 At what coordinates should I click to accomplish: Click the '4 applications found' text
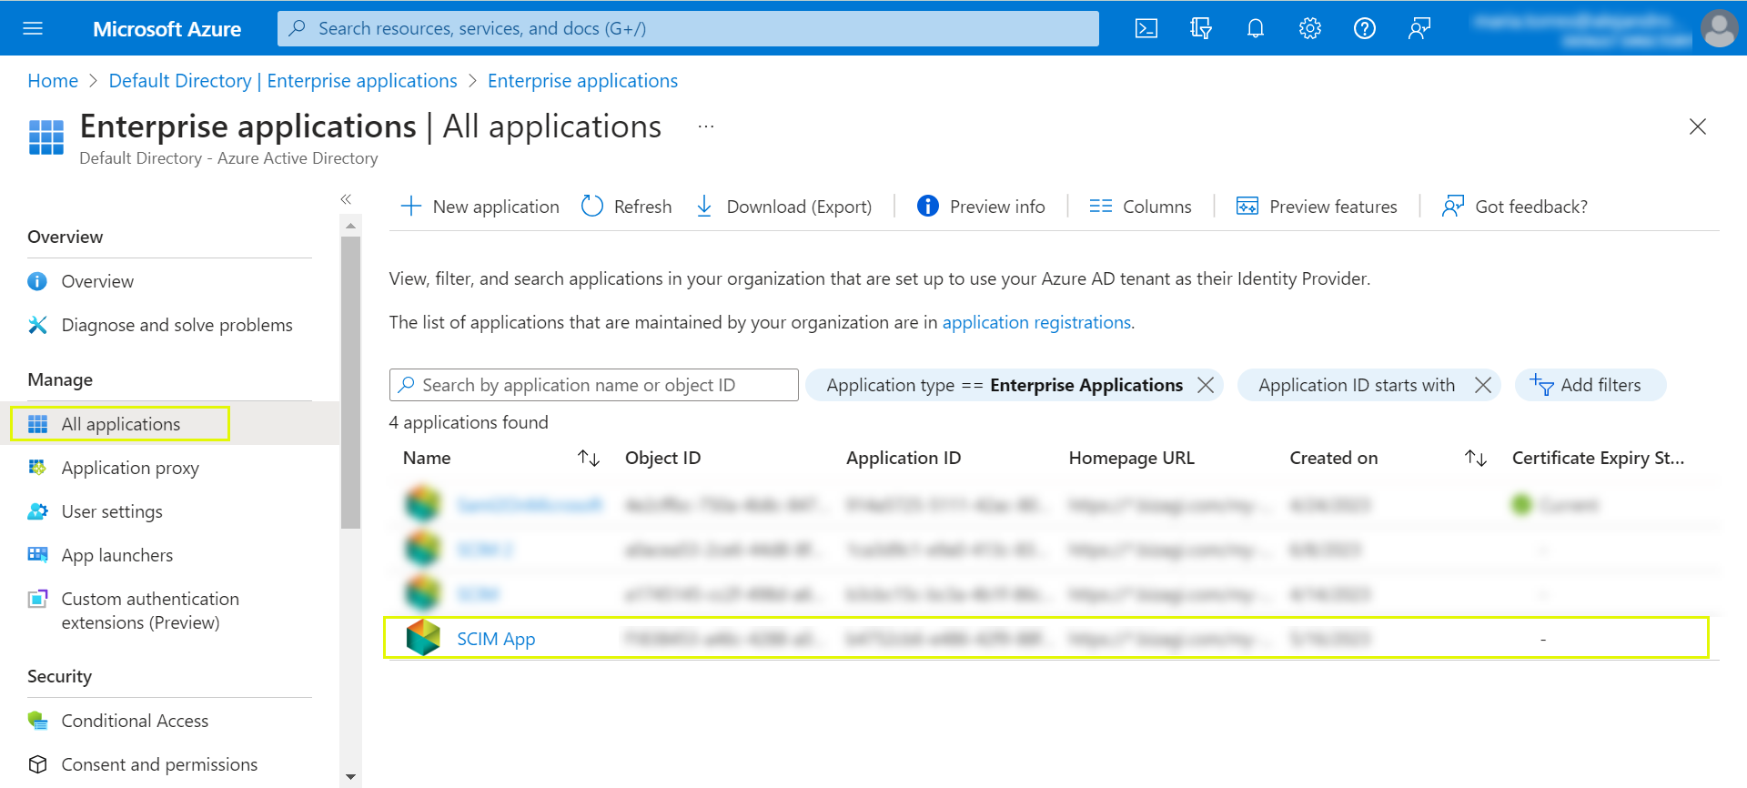[469, 422]
